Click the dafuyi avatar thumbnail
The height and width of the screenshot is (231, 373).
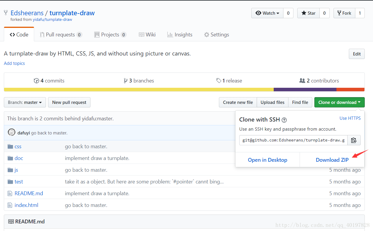point(11,132)
